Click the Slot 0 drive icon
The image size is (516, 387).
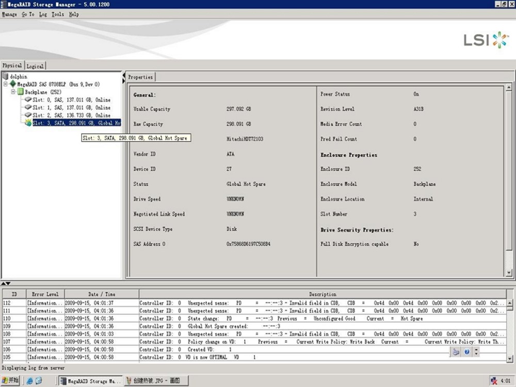28,100
